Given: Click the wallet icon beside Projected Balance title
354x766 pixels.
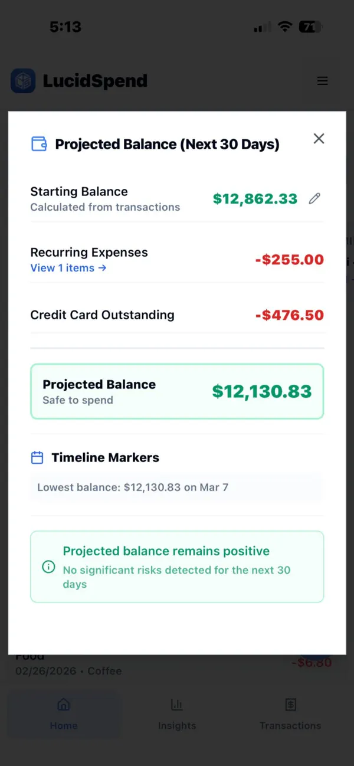Looking at the screenshot, I should point(38,143).
